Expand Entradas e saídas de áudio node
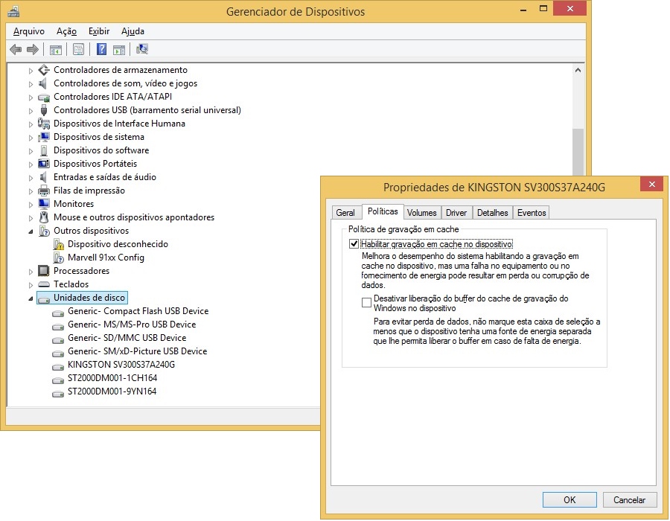The width and height of the screenshot is (670, 521). pos(31,178)
